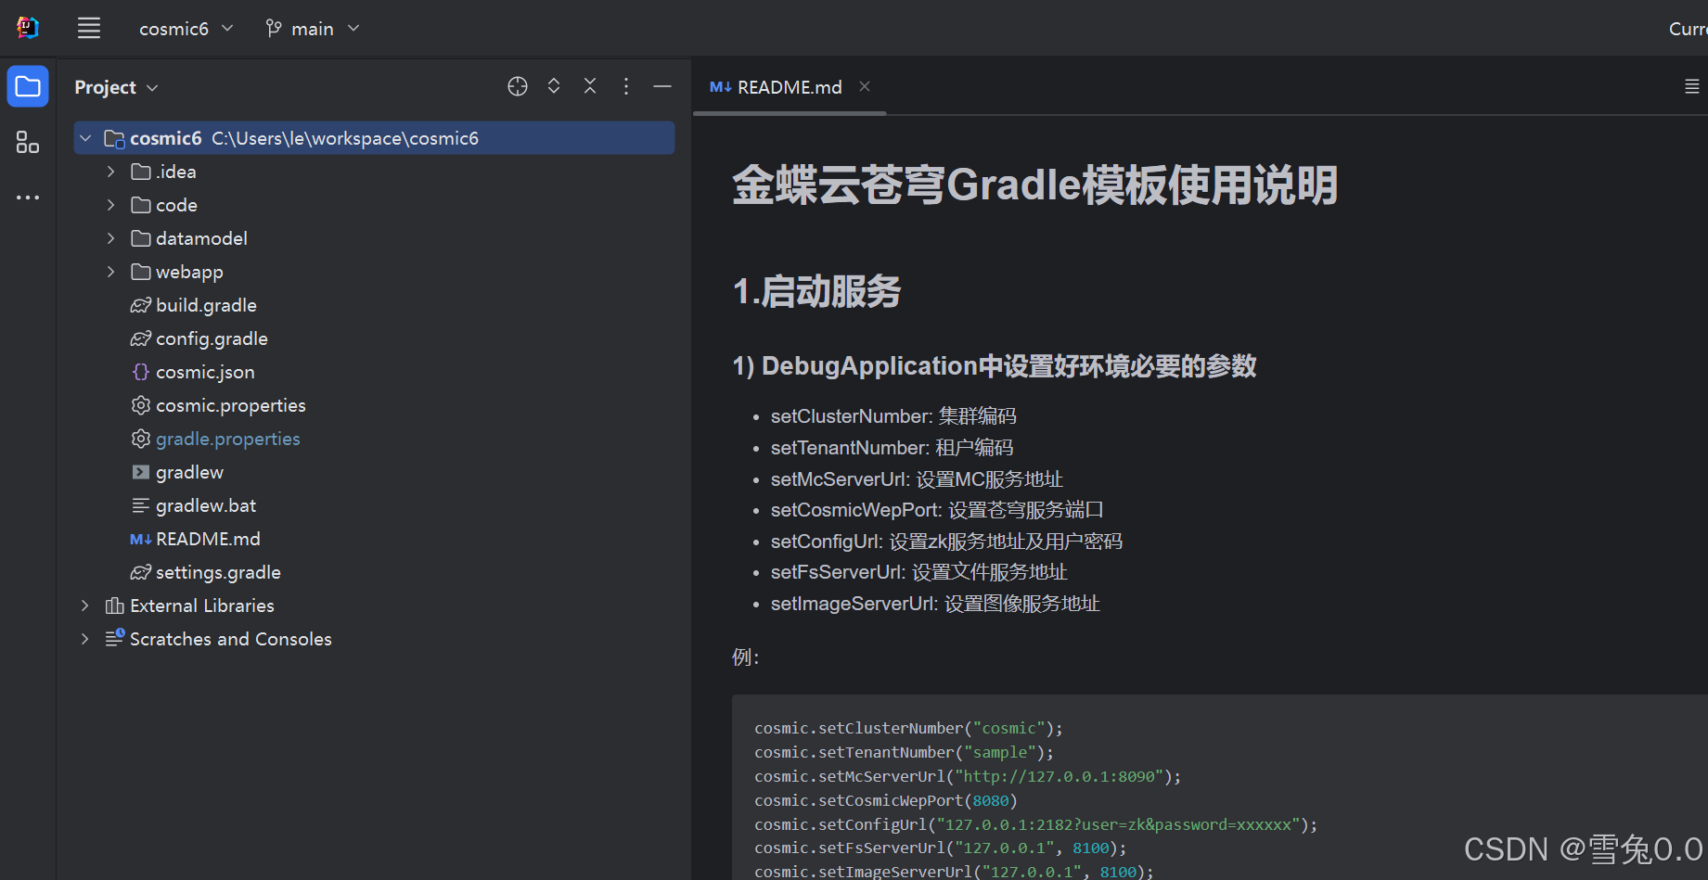
Task: Expand External Libraries node
Action: click(85, 606)
